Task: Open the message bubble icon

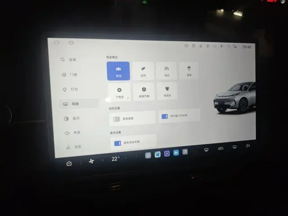Action: coord(71,43)
